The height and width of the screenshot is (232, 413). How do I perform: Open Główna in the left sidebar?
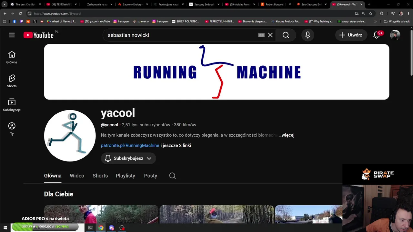(x=12, y=57)
